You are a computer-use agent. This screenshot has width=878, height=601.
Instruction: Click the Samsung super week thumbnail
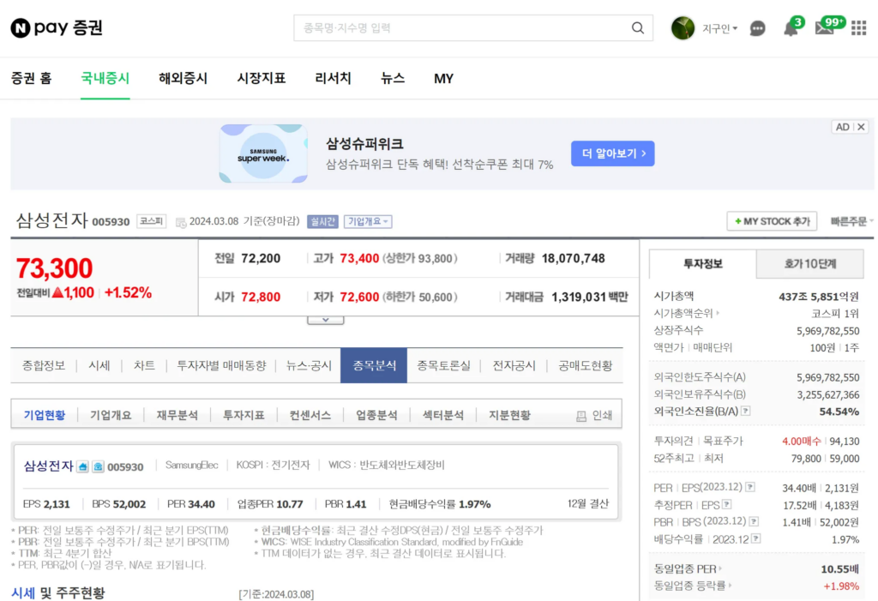pyautogui.click(x=263, y=153)
